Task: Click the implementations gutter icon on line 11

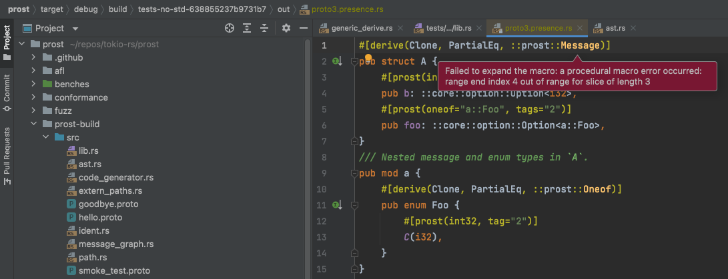Action: click(x=338, y=204)
